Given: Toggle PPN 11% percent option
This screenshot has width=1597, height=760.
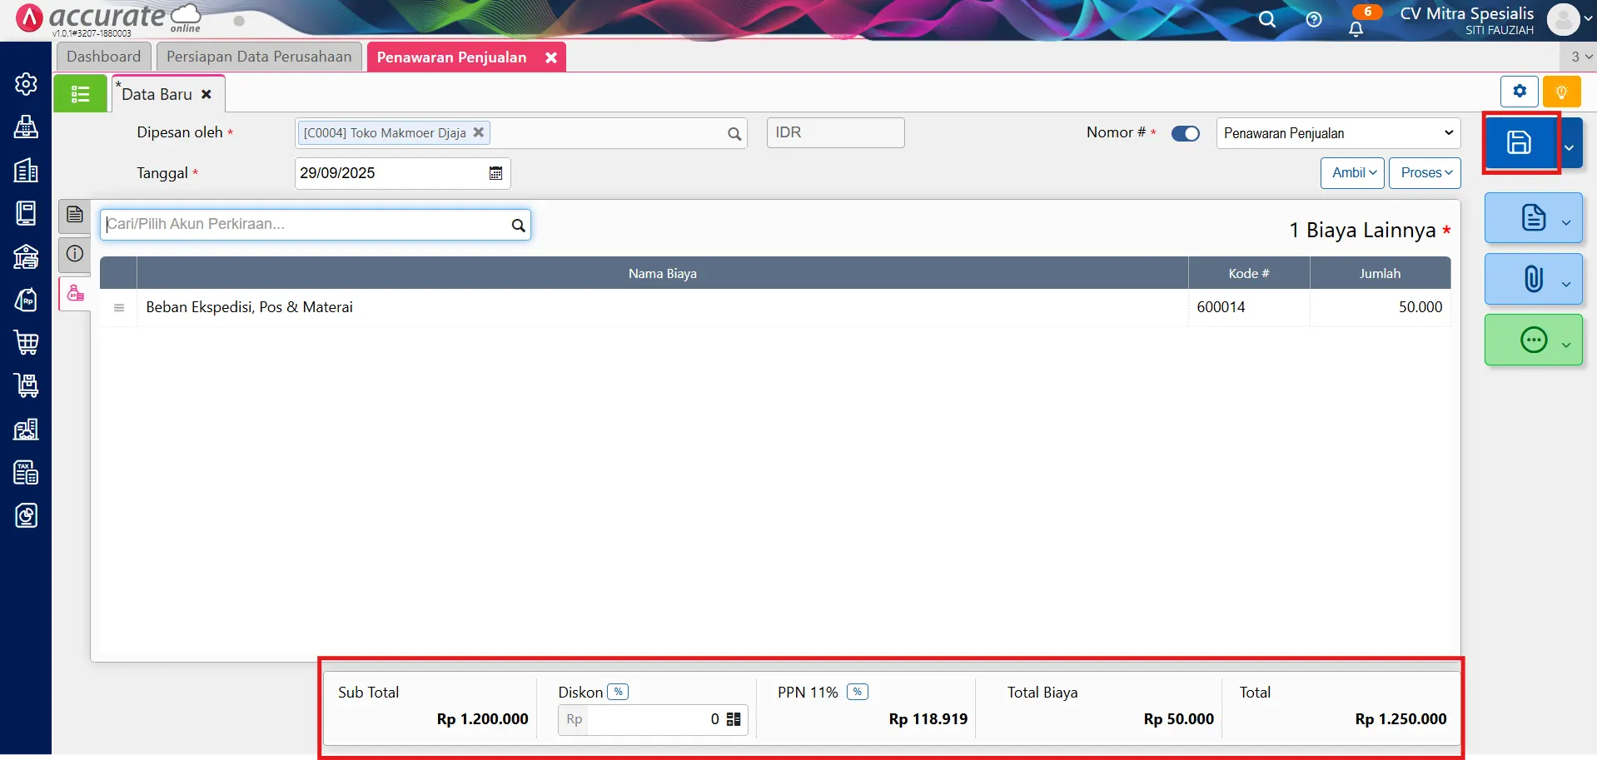Looking at the screenshot, I should (857, 692).
